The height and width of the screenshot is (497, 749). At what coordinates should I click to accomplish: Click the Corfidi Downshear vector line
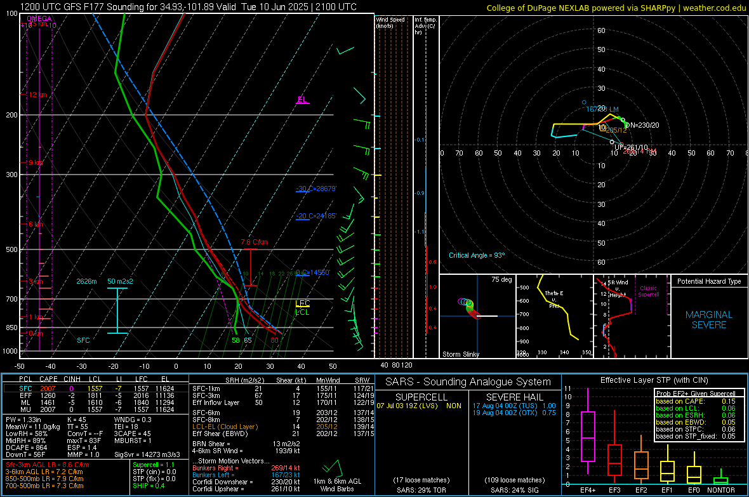246,482
